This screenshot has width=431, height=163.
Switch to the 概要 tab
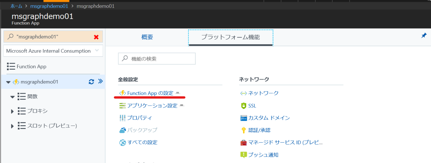(147, 37)
